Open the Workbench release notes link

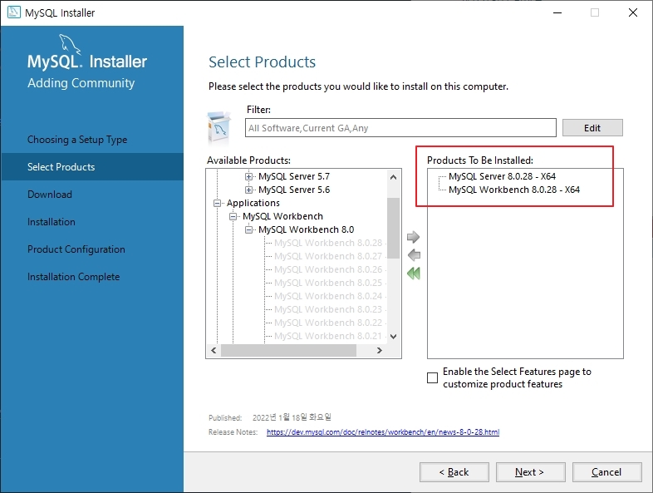tap(383, 431)
